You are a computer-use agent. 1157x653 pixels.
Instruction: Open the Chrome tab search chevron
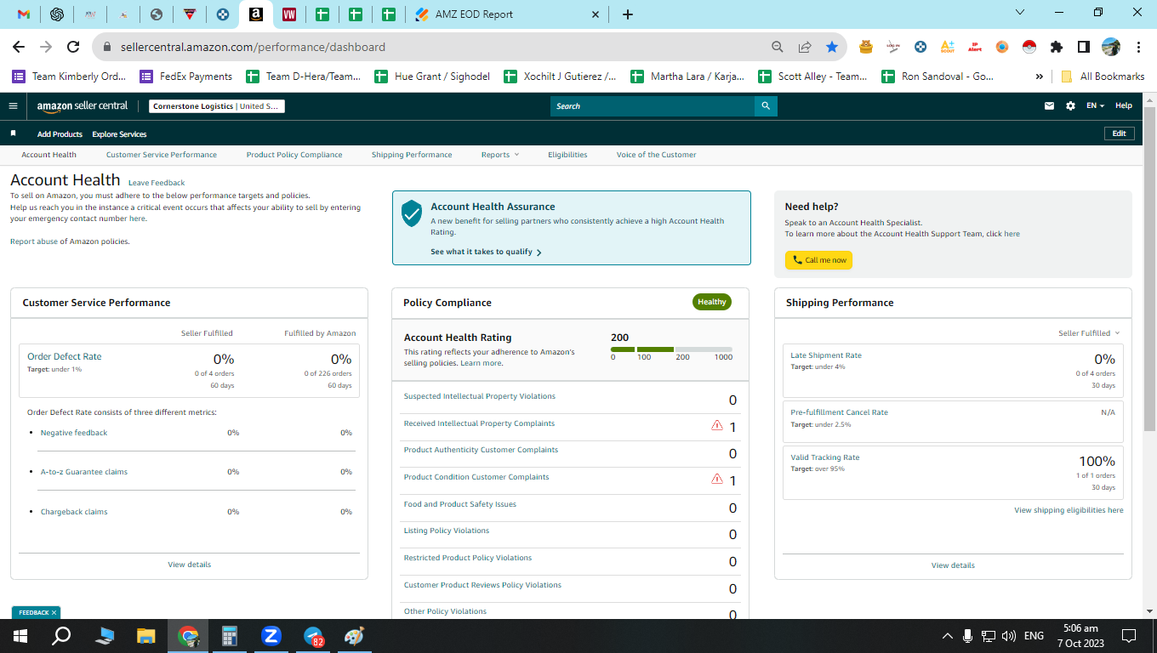click(x=1021, y=12)
